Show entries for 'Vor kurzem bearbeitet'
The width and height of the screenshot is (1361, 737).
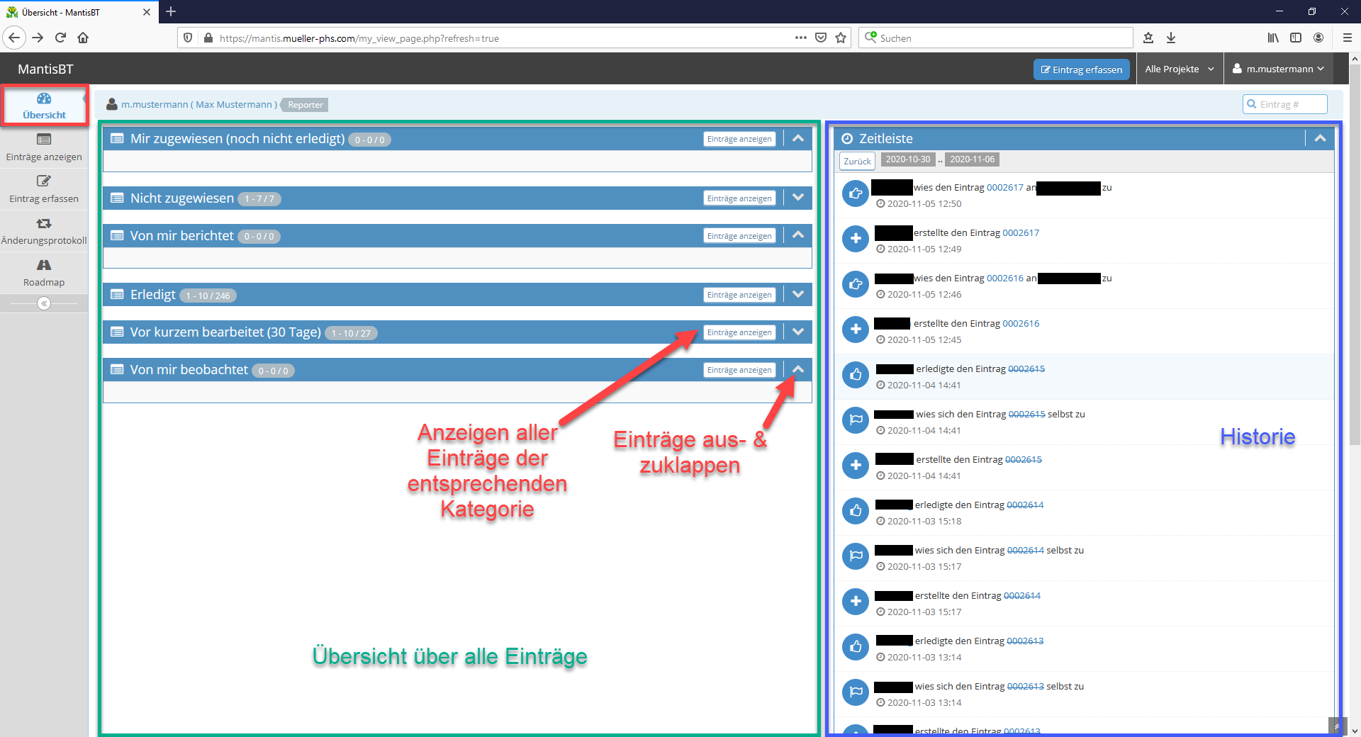pos(739,332)
